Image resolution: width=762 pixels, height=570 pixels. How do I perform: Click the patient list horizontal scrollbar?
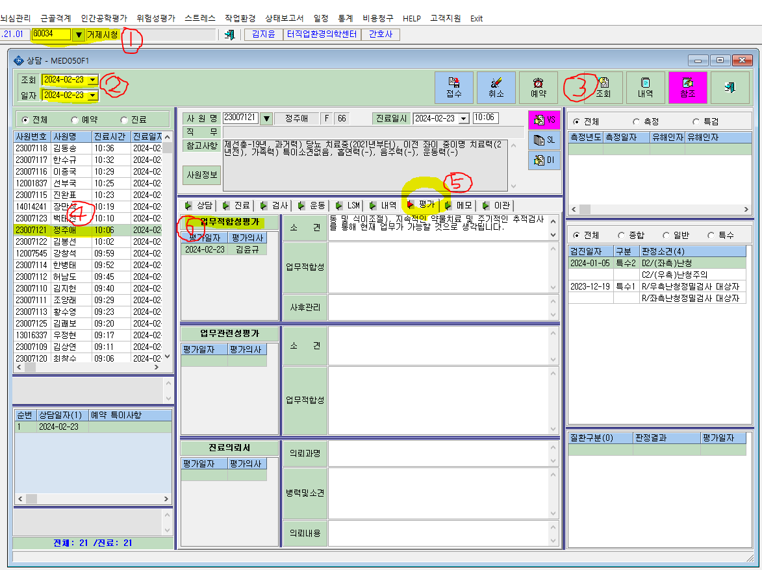(92, 367)
